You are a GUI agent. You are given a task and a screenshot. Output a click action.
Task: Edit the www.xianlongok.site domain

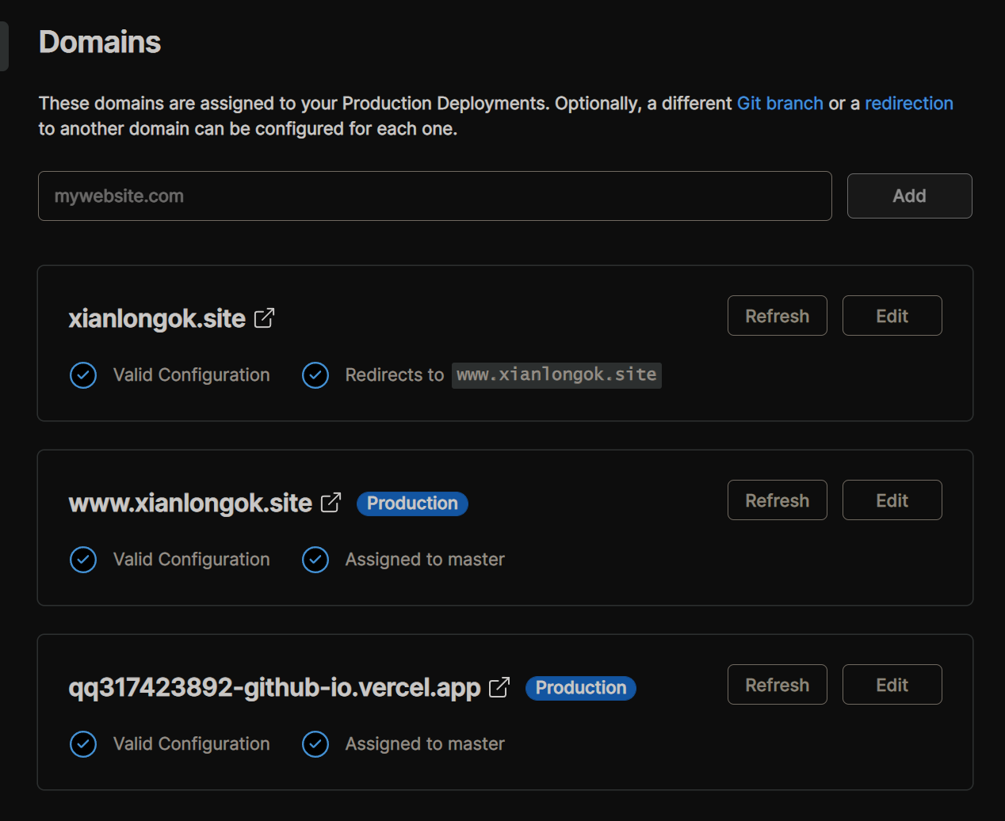[892, 500]
